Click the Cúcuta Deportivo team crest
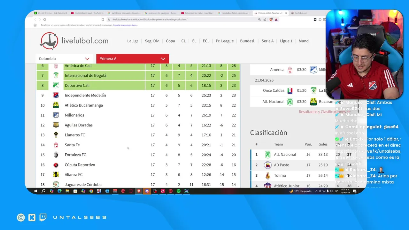Image resolution: width=409 pixels, height=230 pixels. pyautogui.click(x=56, y=165)
